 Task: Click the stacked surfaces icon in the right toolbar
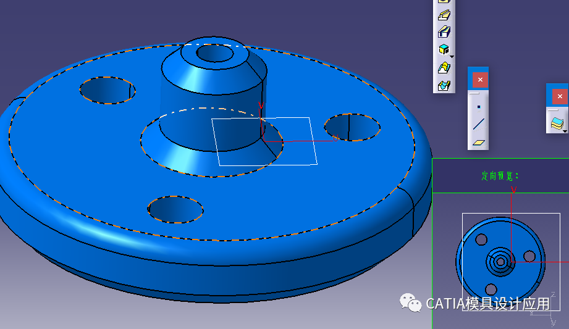pyautogui.click(x=557, y=123)
